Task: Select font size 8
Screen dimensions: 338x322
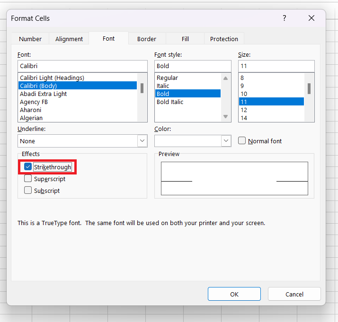Action: 271,78
